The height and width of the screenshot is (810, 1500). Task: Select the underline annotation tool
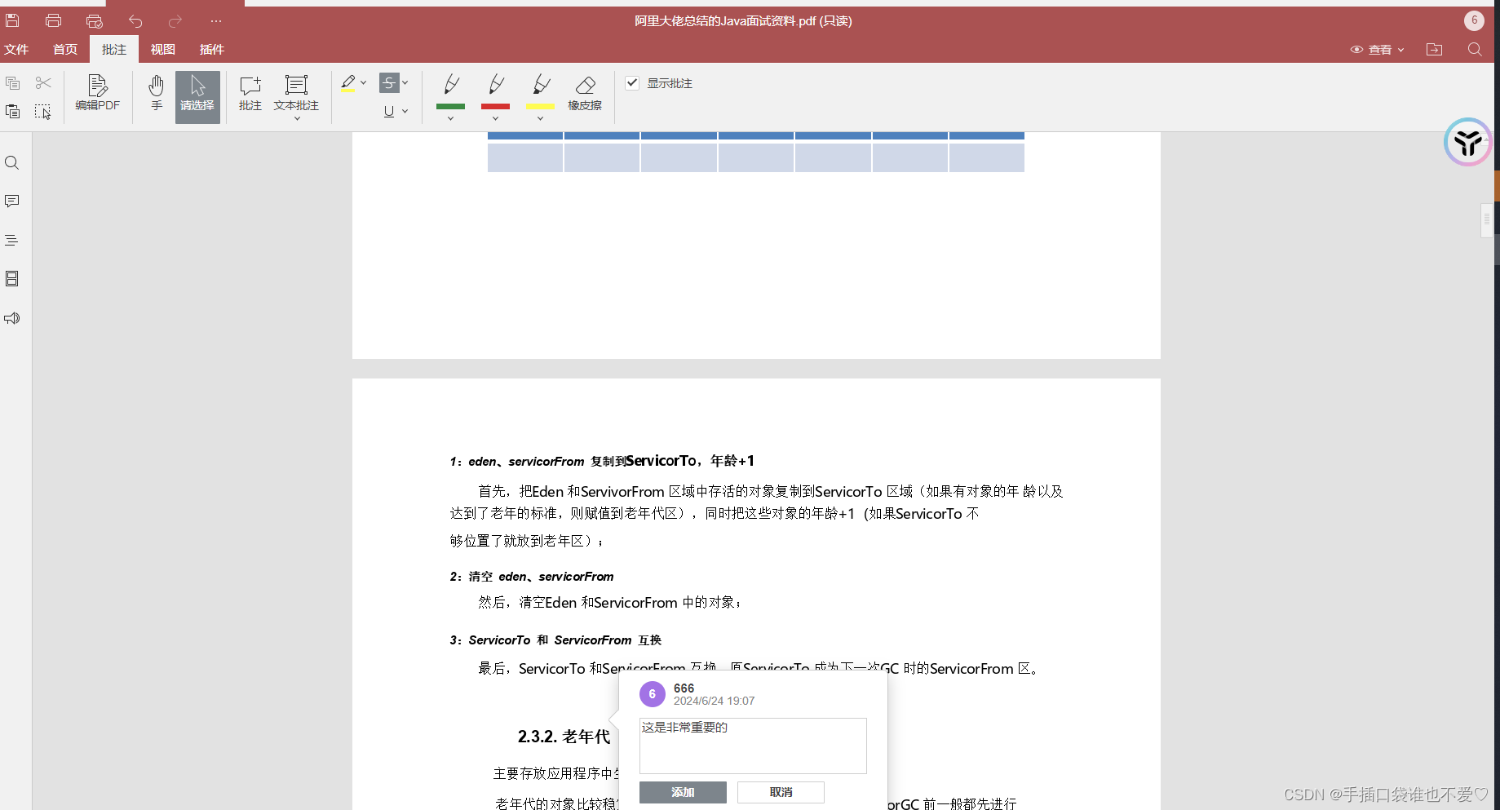coord(389,112)
